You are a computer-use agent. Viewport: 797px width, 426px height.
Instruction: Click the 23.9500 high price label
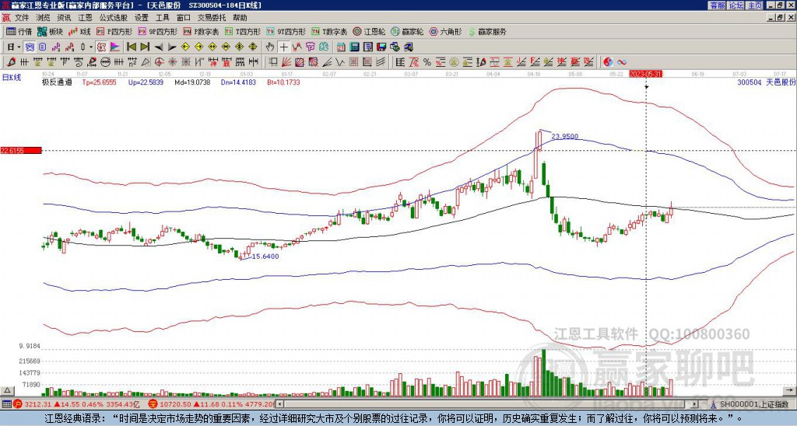point(565,136)
